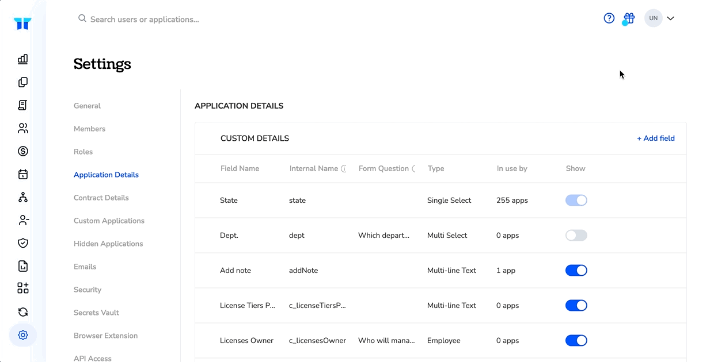Open the shield security sidebar icon

point(23,243)
